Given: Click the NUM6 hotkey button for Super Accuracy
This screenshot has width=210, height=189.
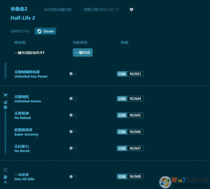Looking at the screenshot, I should click(130, 132).
